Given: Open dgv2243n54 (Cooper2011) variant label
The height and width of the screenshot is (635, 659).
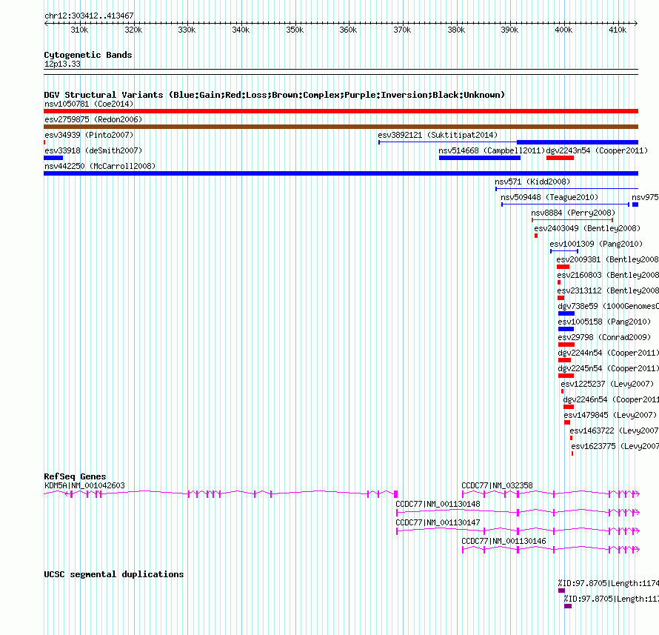Looking at the screenshot, I should point(597,150).
